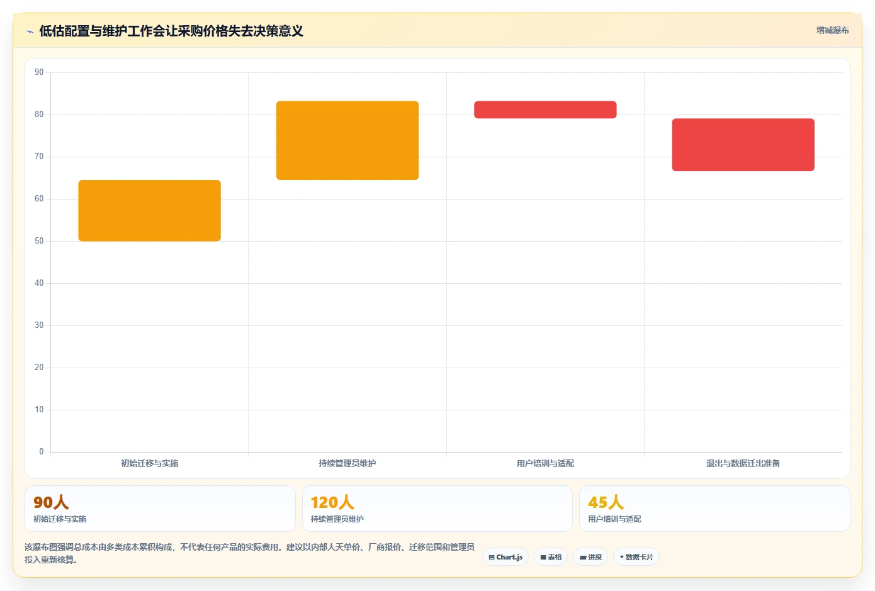This screenshot has width=875, height=591.
Task: Click the red 用户培训与适配 waterfall bar
Action: click(x=545, y=110)
